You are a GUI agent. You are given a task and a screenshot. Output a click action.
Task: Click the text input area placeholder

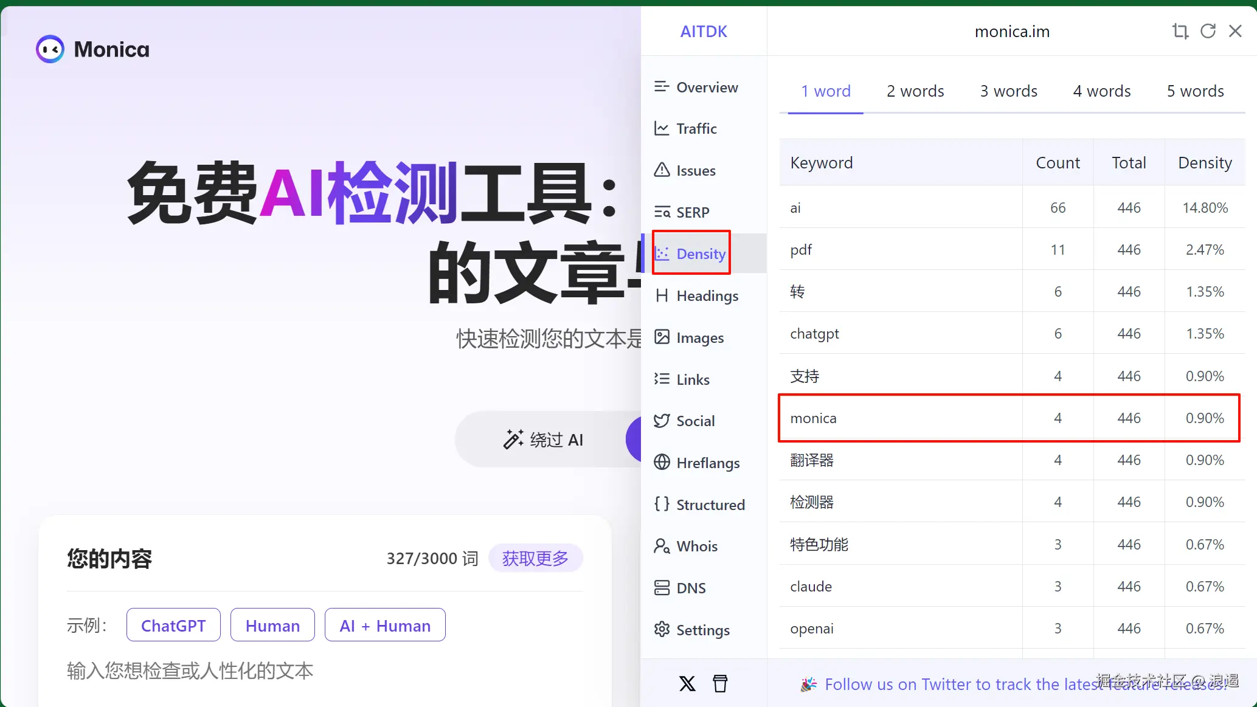coord(190,671)
